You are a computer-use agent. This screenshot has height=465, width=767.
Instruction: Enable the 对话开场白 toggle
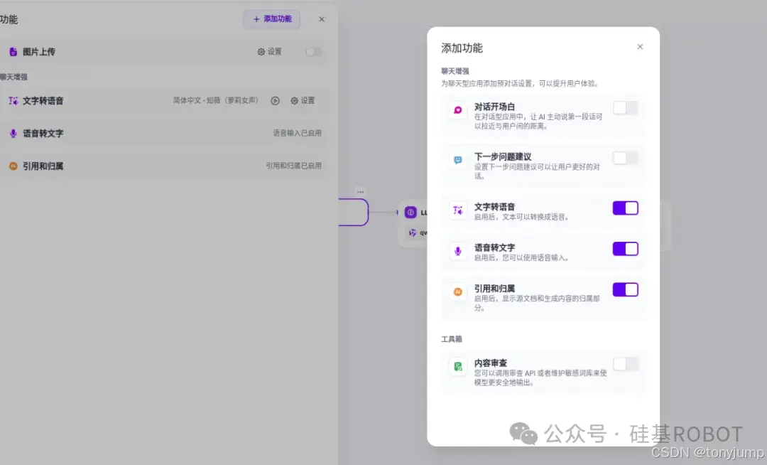point(626,108)
